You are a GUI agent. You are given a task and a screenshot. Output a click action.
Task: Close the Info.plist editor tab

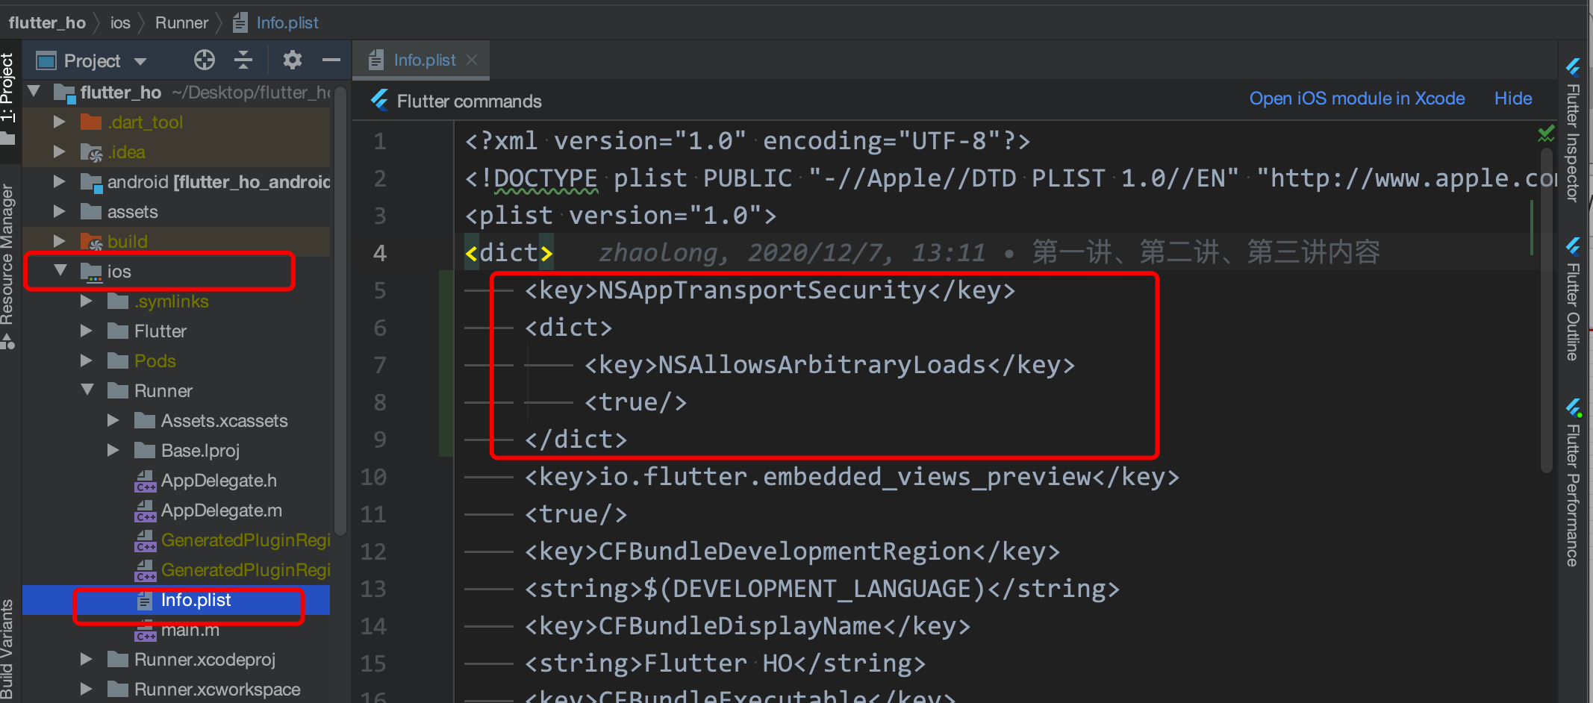tap(472, 60)
